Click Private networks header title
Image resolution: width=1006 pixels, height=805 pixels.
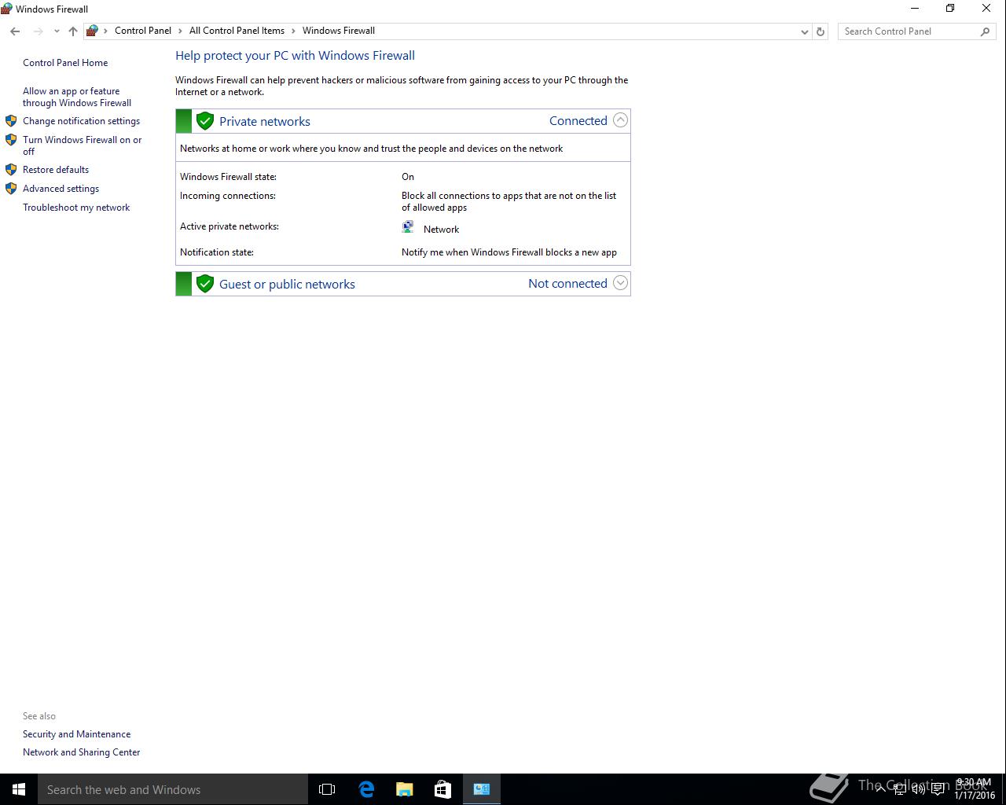[x=265, y=121]
